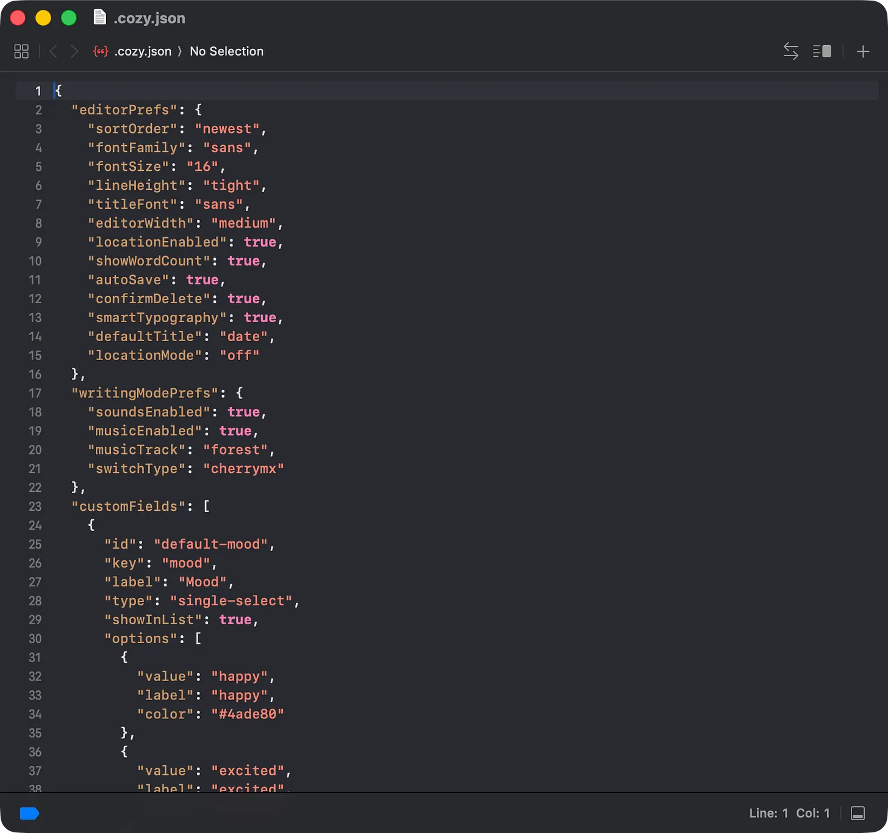Place cursor at opening brace on line 1

click(x=59, y=91)
